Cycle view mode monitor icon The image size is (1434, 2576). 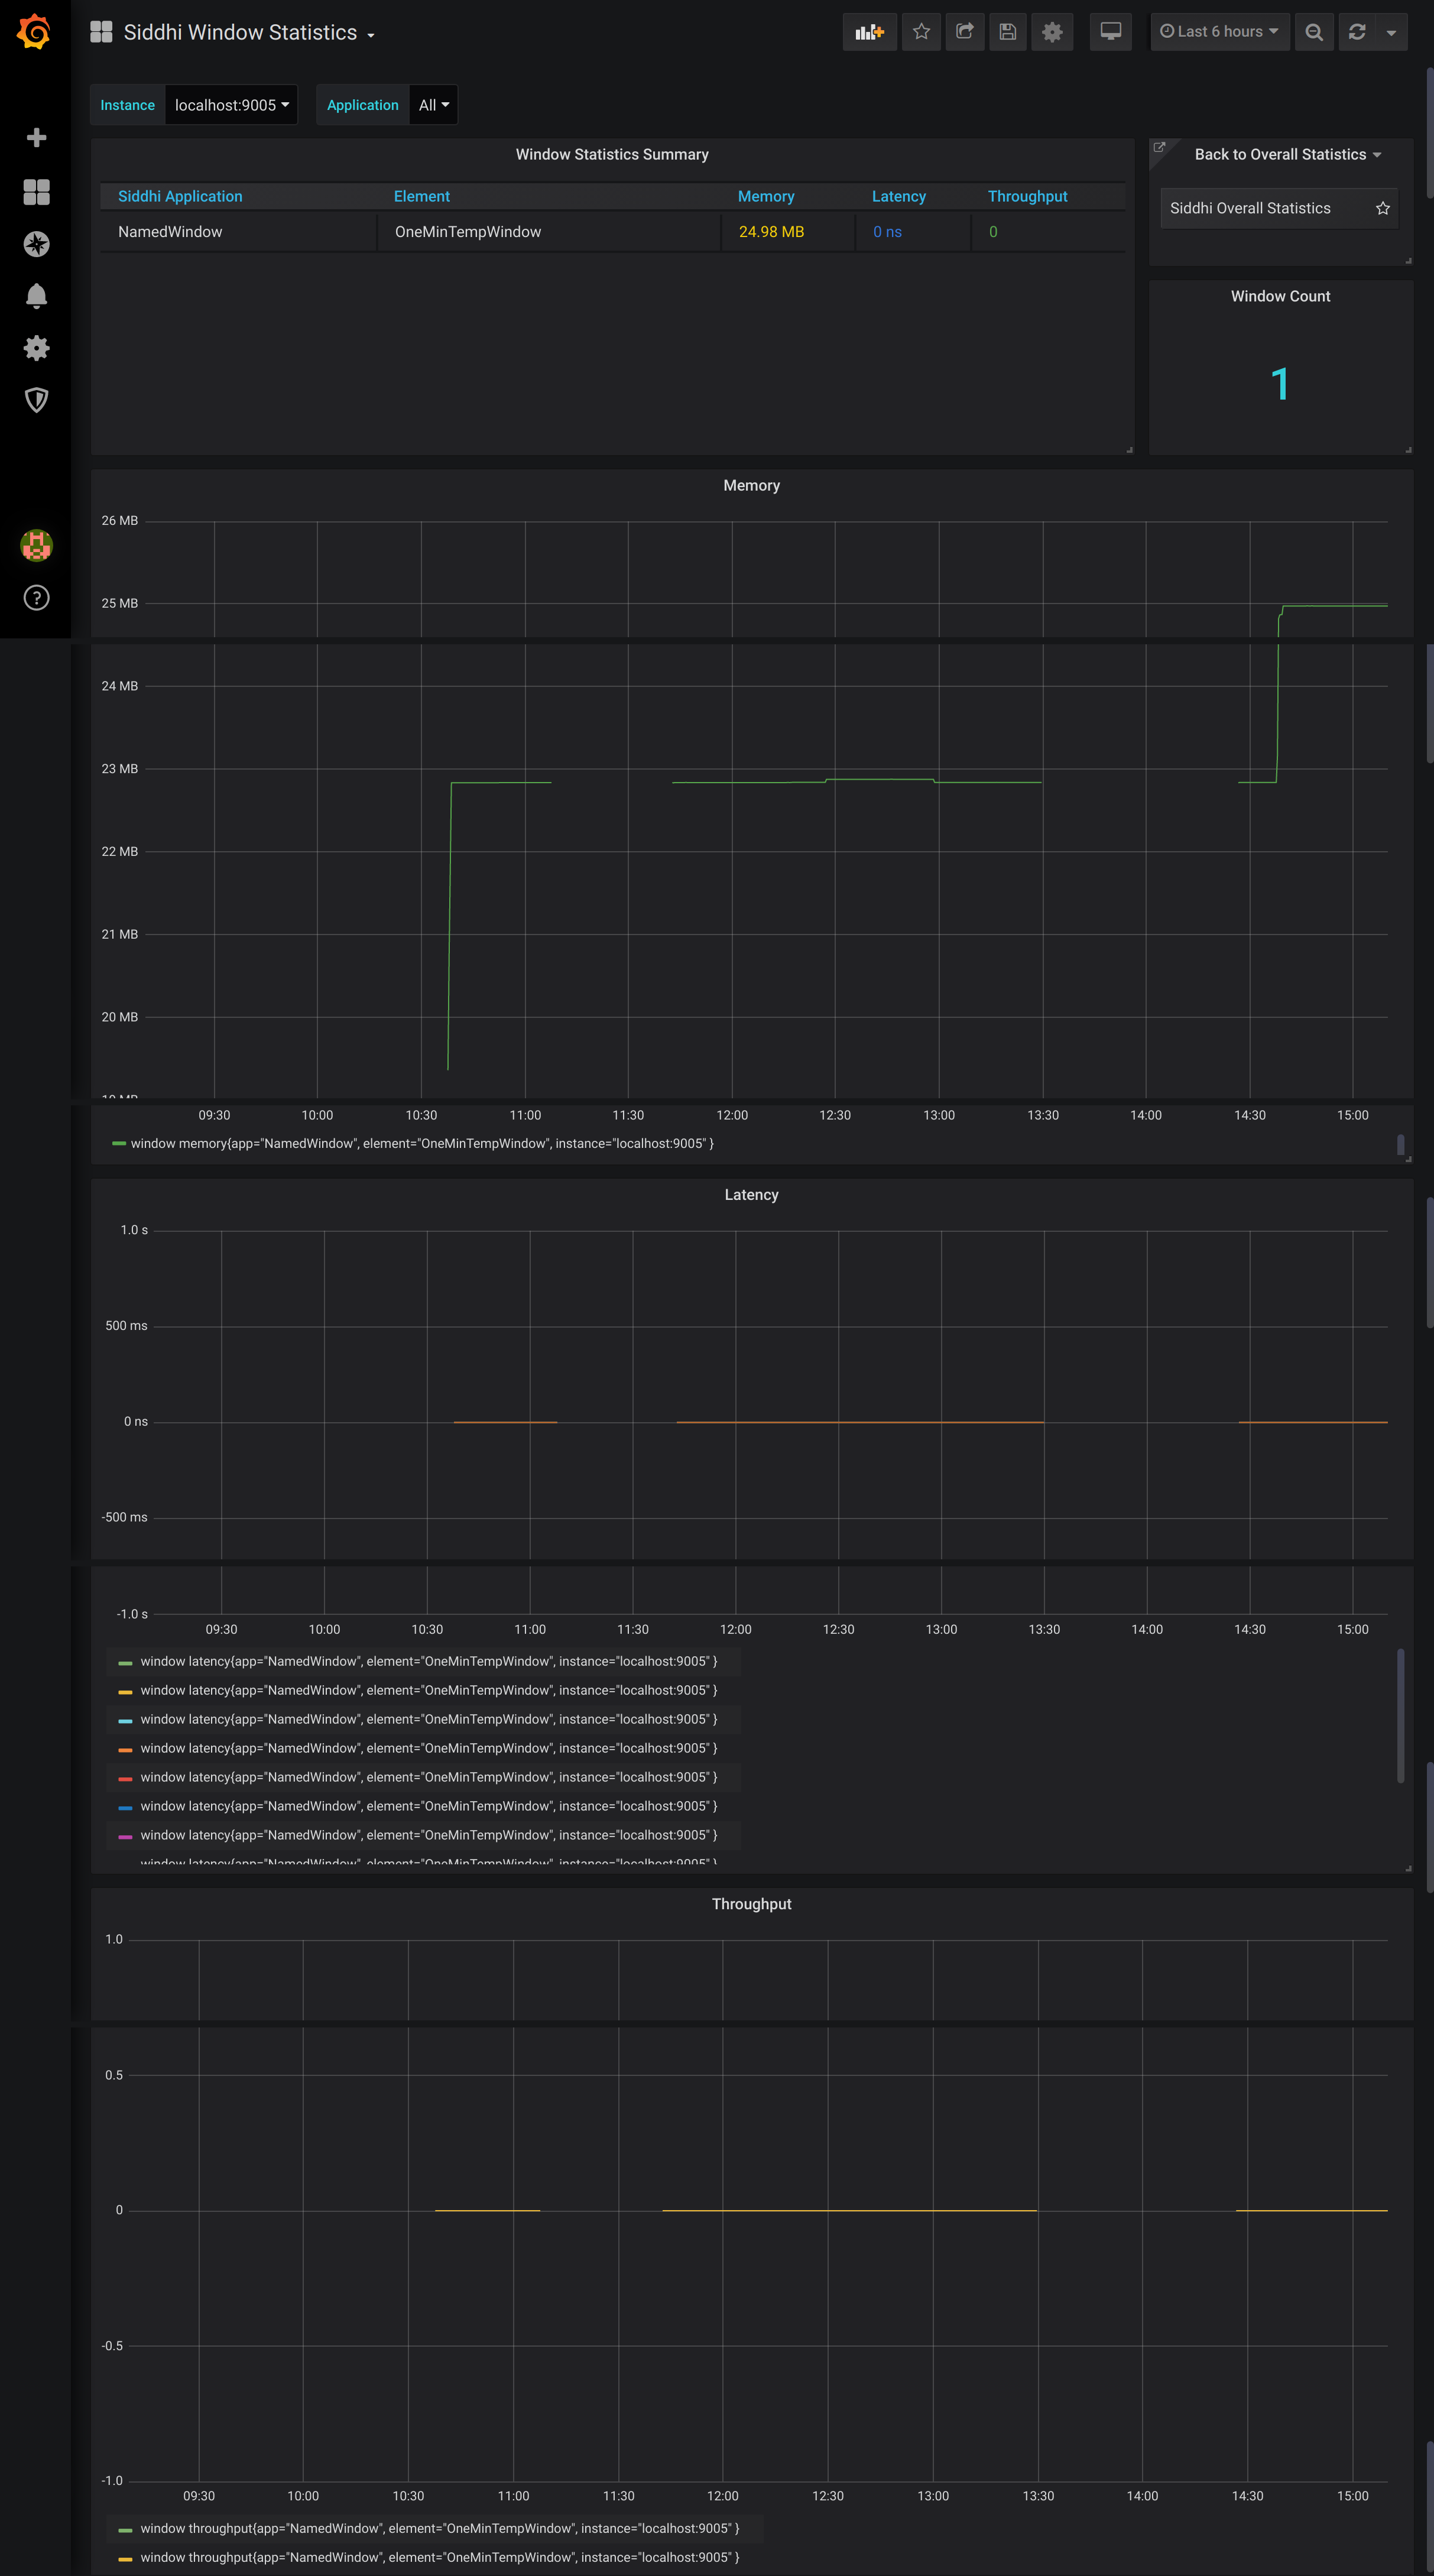[1110, 32]
